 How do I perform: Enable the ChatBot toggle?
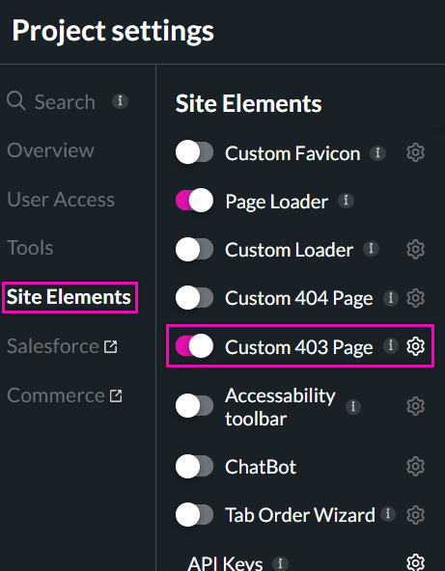[194, 466]
